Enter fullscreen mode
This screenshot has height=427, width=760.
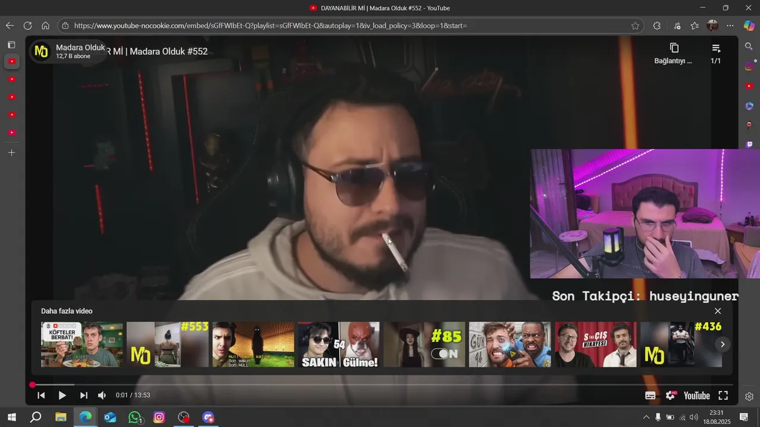[x=723, y=396]
